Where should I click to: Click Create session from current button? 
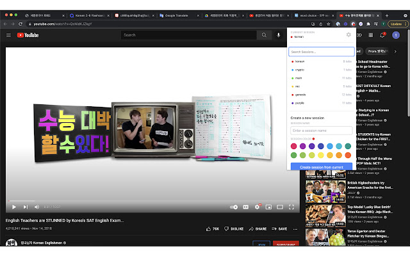322,166
